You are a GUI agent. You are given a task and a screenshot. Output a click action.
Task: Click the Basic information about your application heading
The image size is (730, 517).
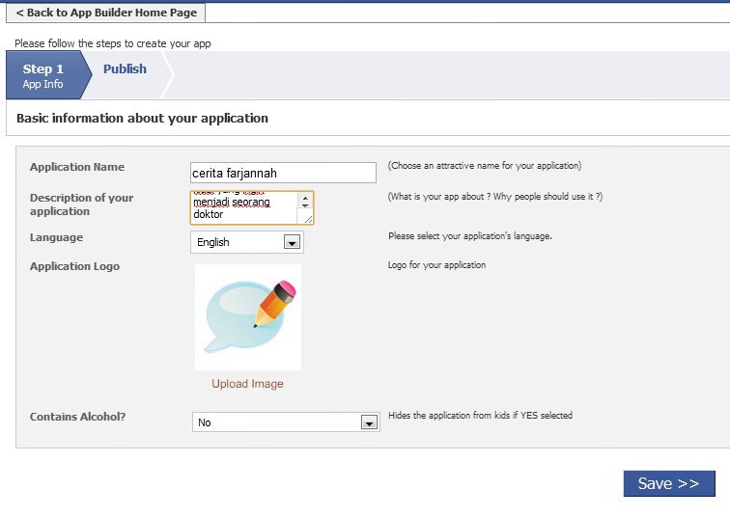[x=142, y=119]
